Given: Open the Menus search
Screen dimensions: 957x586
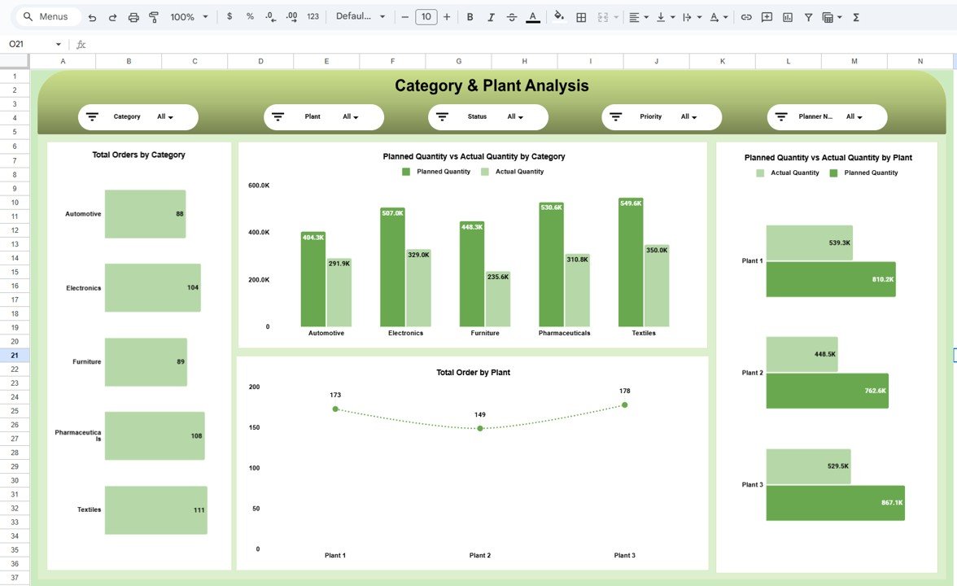Looking at the screenshot, I should point(45,16).
